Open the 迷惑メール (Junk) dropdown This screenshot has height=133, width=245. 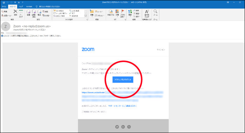click(7, 15)
